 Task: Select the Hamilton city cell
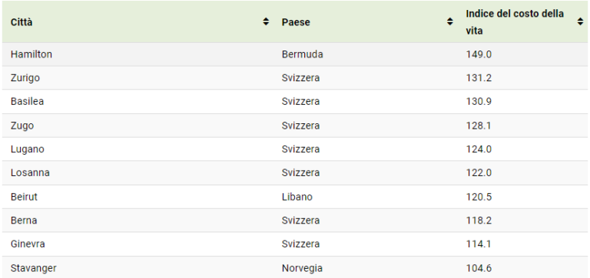click(138, 54)
